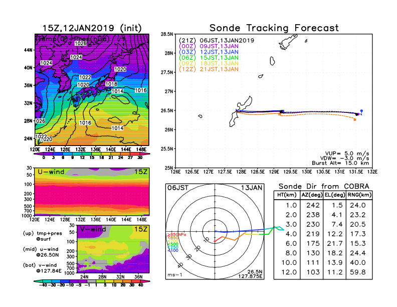Click the RNG(km) column header
397x307 pixels.
(x=359, y=195)
